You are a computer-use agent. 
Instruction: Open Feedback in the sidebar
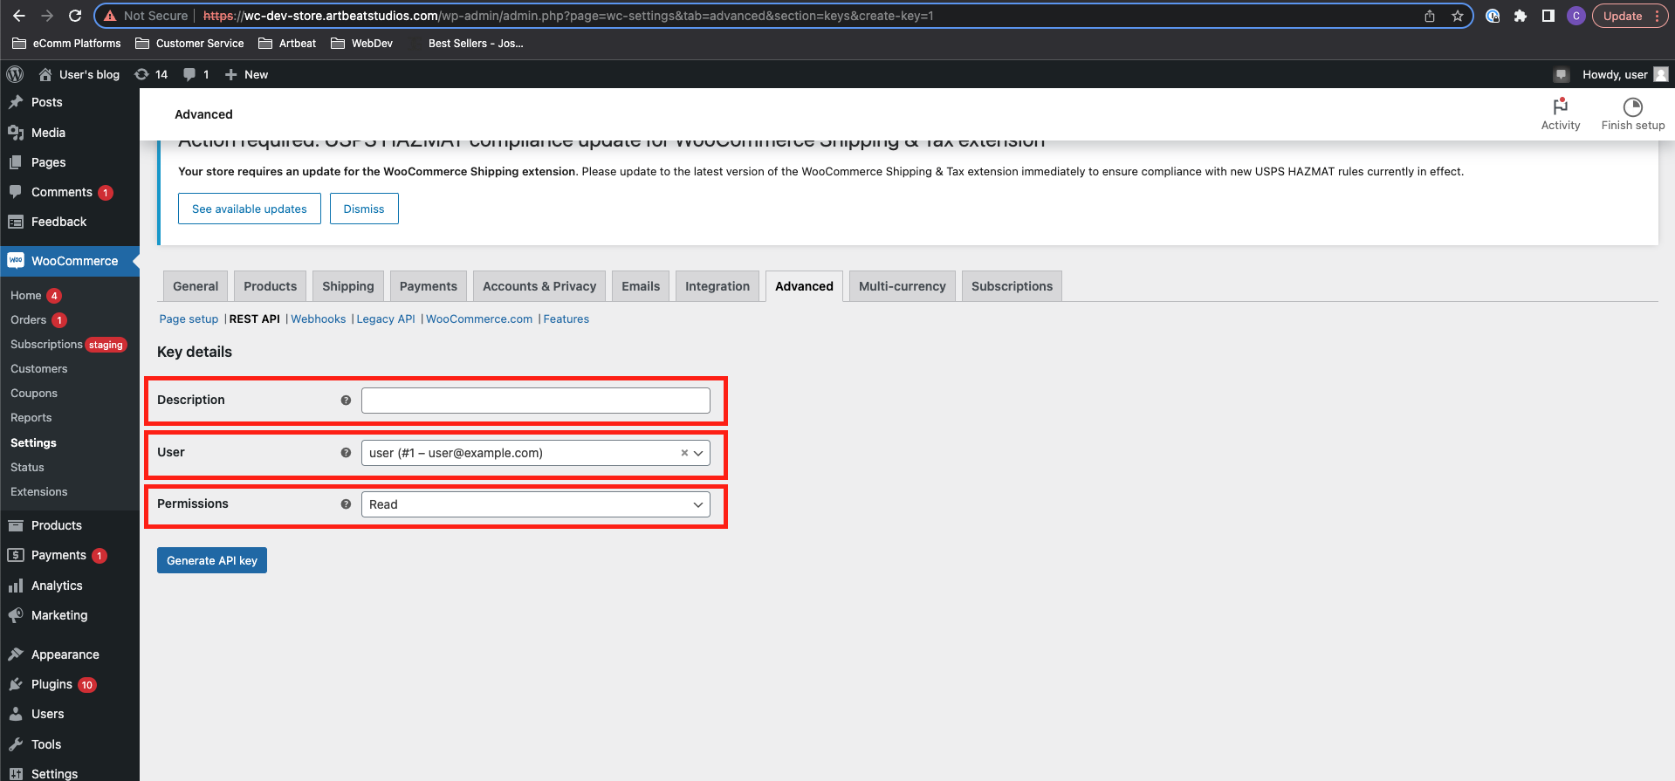coord(70,222)
